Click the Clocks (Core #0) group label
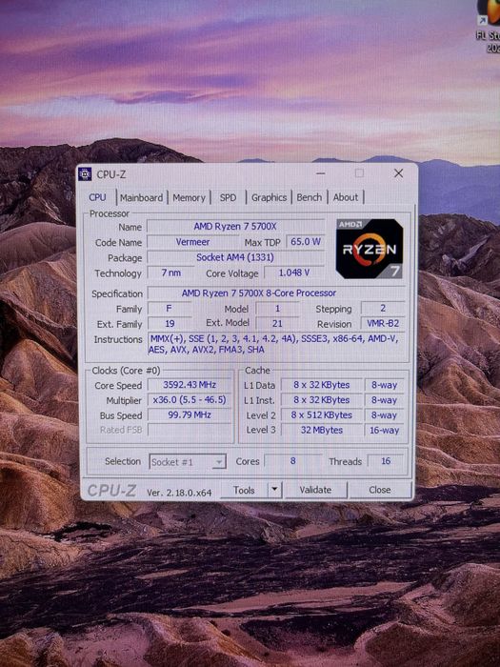The width and height of the screenshot is (500, 667). 126,371
